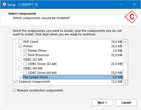Screen dimensions: 141x110
Task: Uncheck the Printer component
Action: point(20,46)
